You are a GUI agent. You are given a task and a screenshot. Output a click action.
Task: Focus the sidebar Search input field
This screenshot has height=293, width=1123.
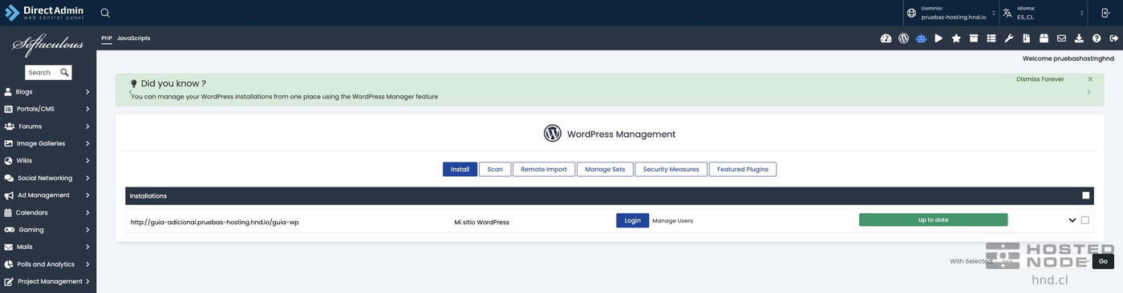42,72
